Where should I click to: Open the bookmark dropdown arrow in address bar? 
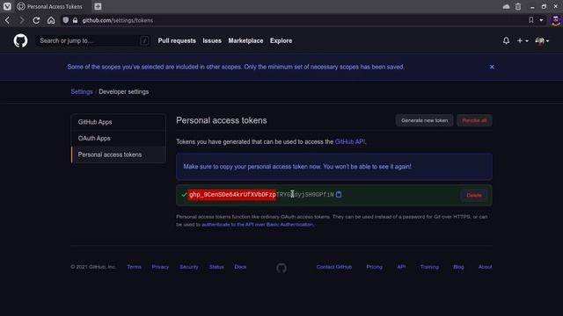541,20
